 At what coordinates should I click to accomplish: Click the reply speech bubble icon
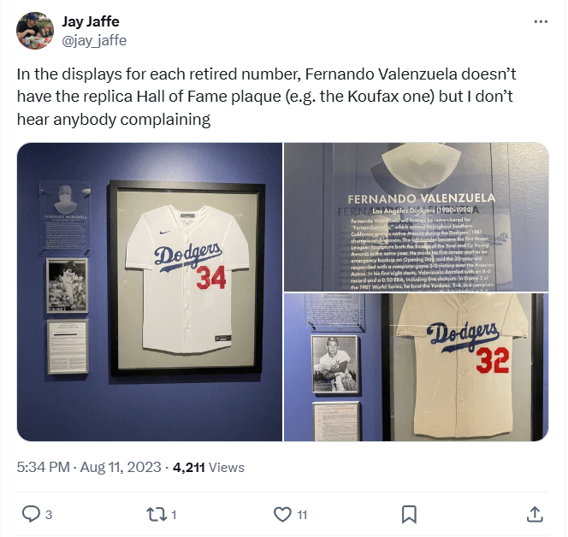(x=31, y=514)
